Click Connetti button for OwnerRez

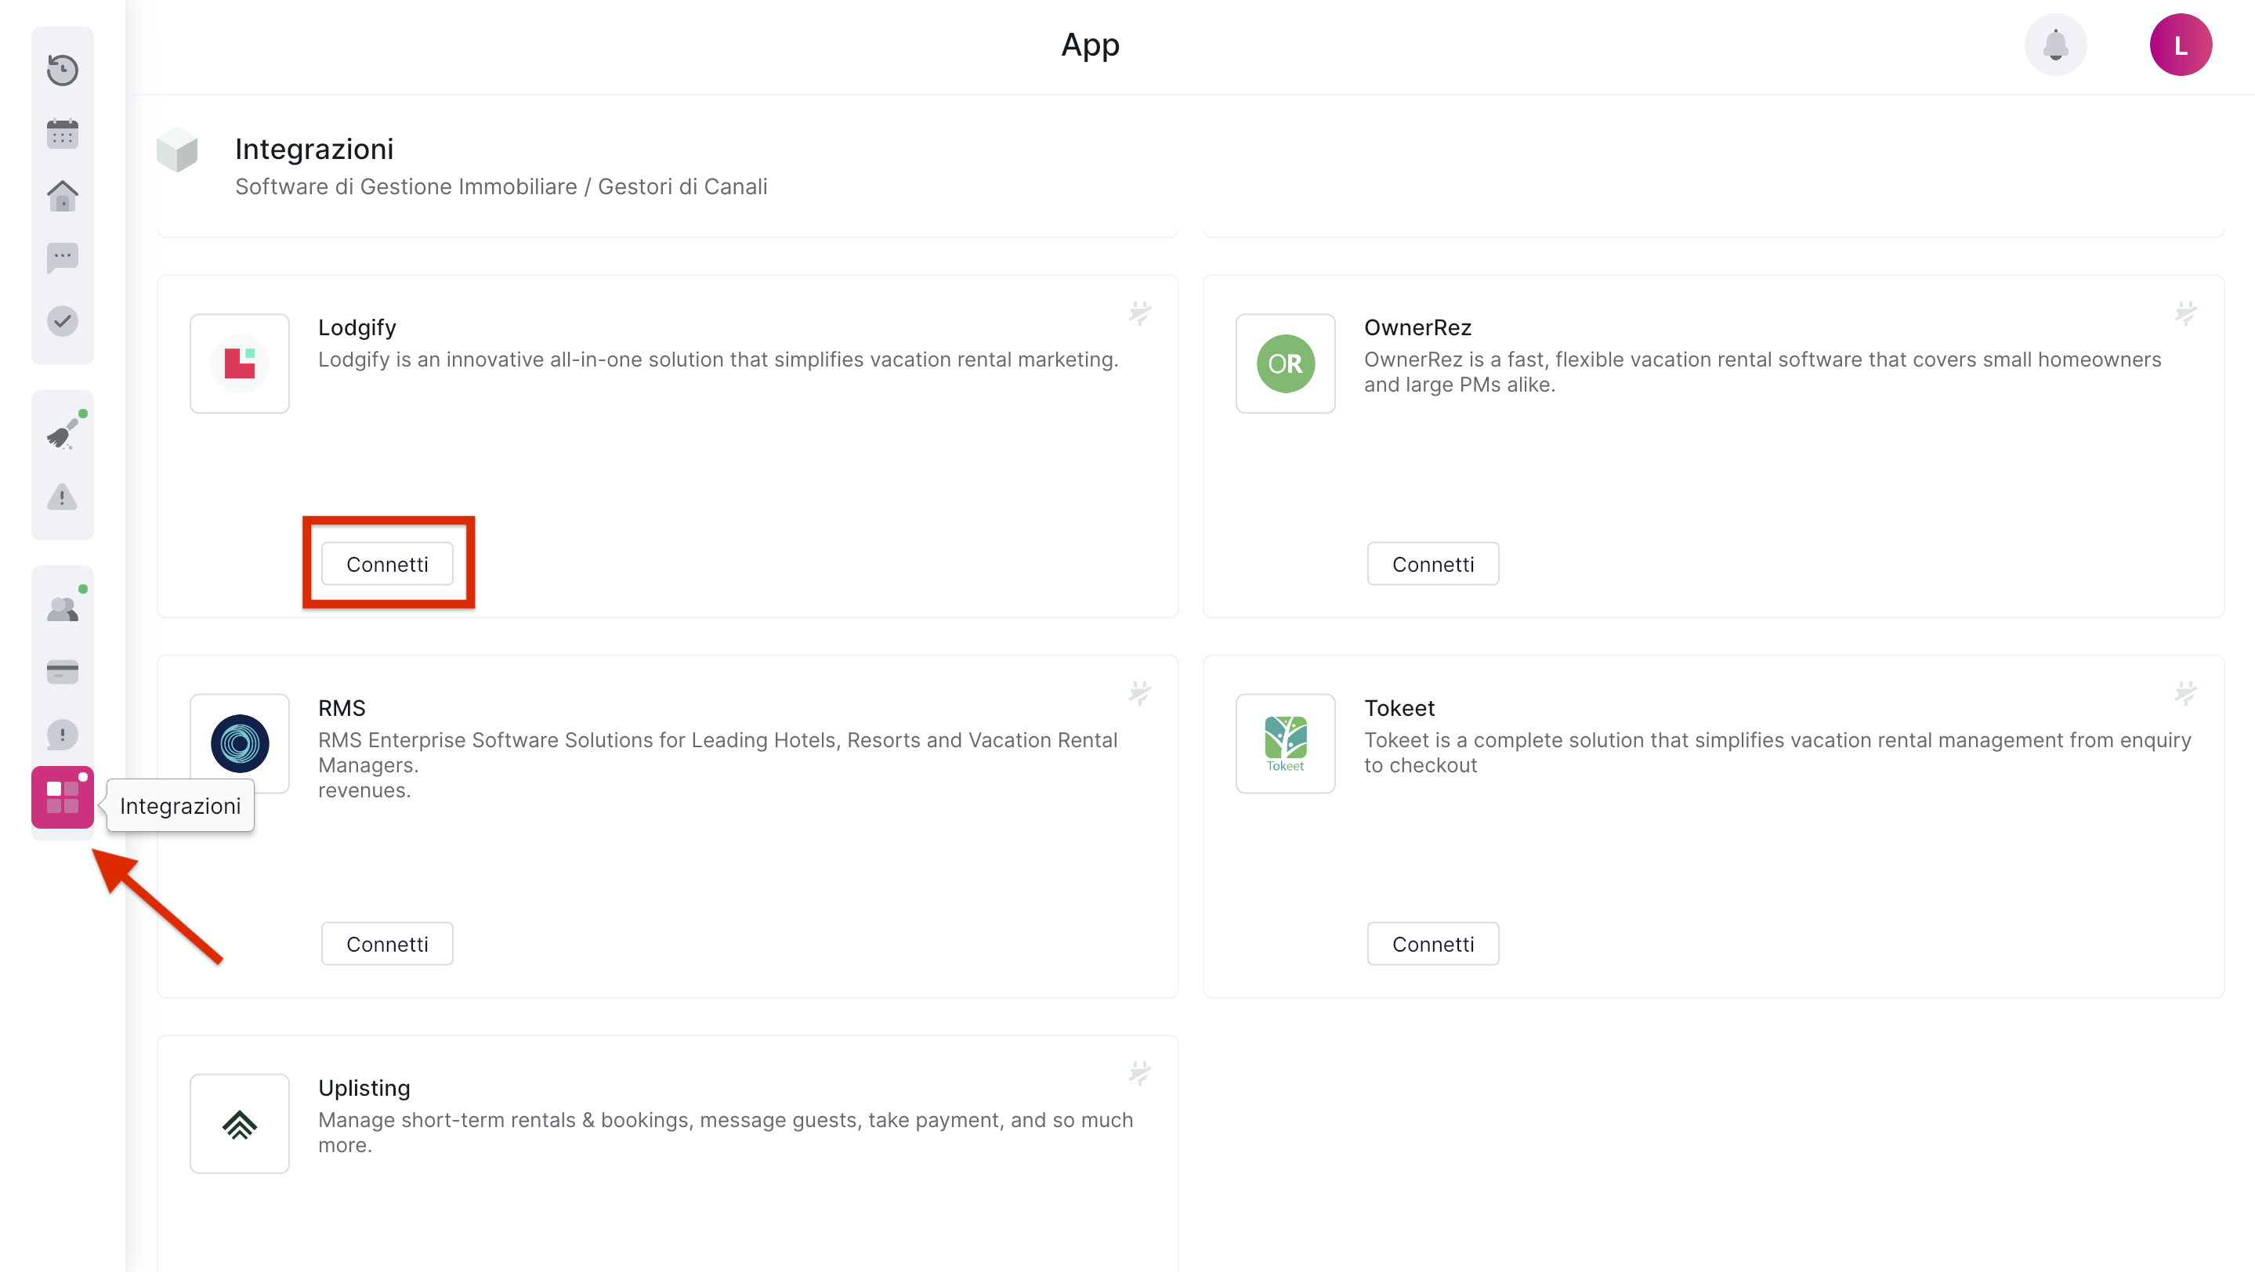[x=1432, y=564]
